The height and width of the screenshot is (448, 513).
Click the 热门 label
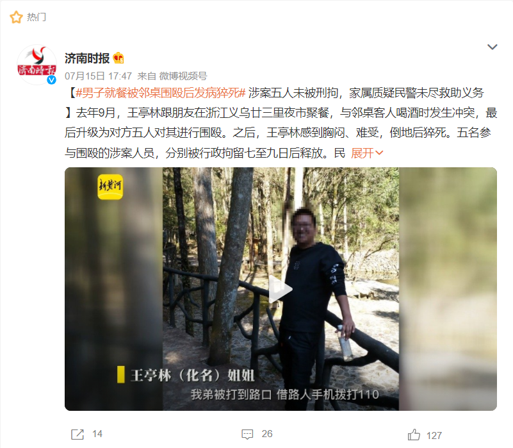click(x=37, y=17)
